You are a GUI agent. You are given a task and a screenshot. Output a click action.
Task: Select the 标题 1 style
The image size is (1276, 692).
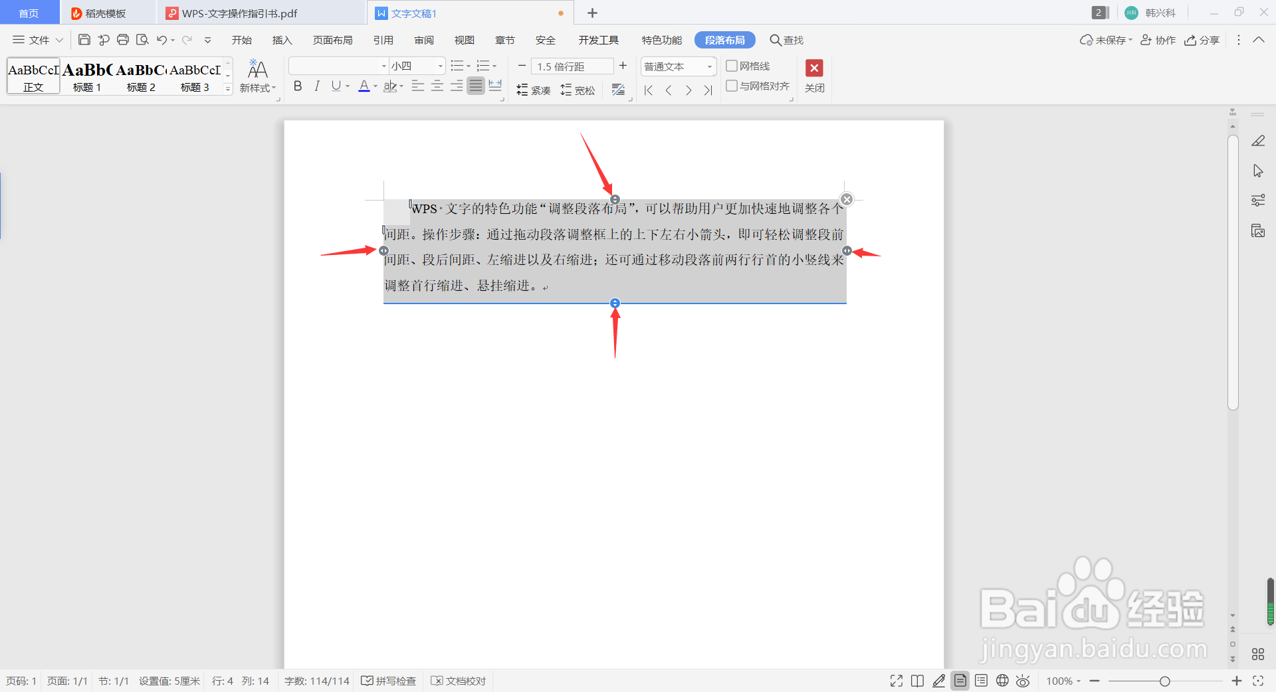87,76
